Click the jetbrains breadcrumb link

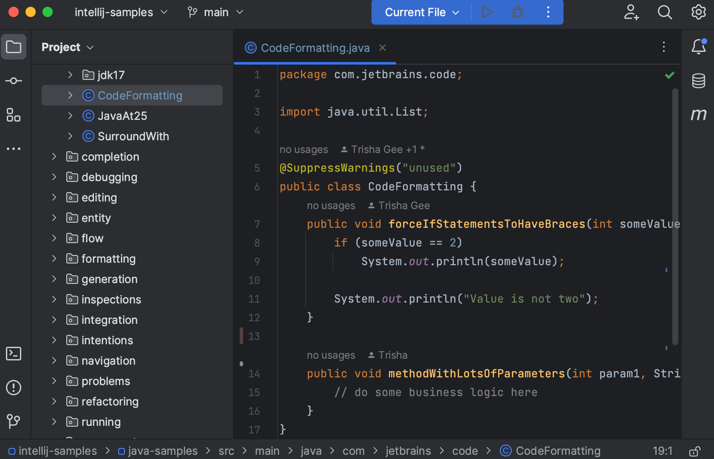point(408,451)
